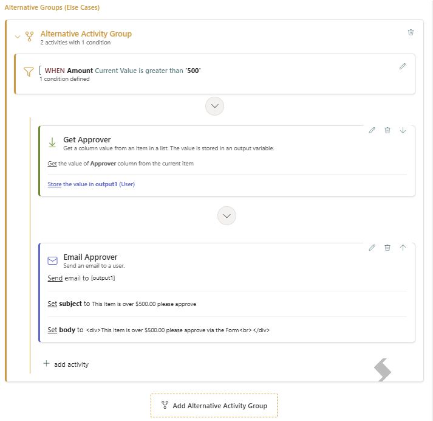
Task: Edit the Email Approver activity
Action: tap(372, 248)
